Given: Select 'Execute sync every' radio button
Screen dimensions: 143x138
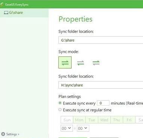Looking at the screenshot, I should click(60, 103).
